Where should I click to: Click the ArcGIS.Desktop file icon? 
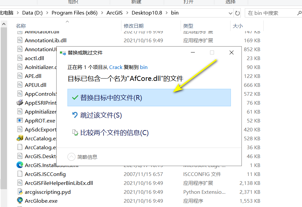(x=20, y=156)
